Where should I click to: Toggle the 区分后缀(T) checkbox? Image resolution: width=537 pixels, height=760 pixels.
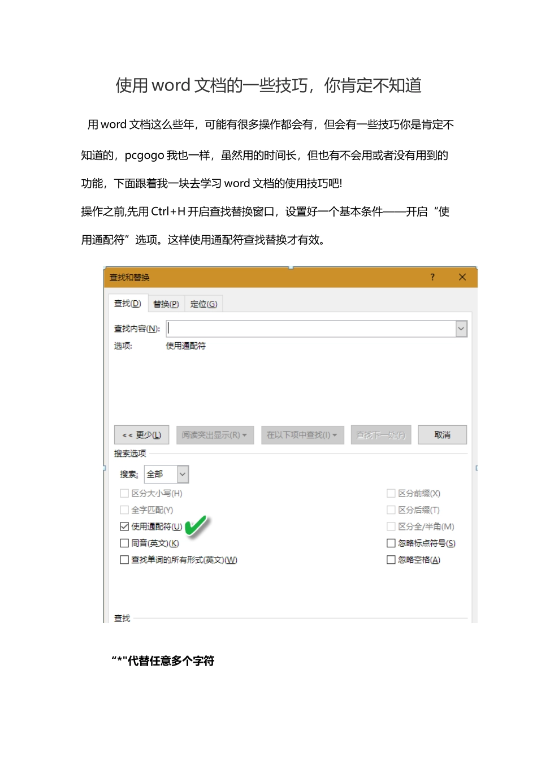391,510
